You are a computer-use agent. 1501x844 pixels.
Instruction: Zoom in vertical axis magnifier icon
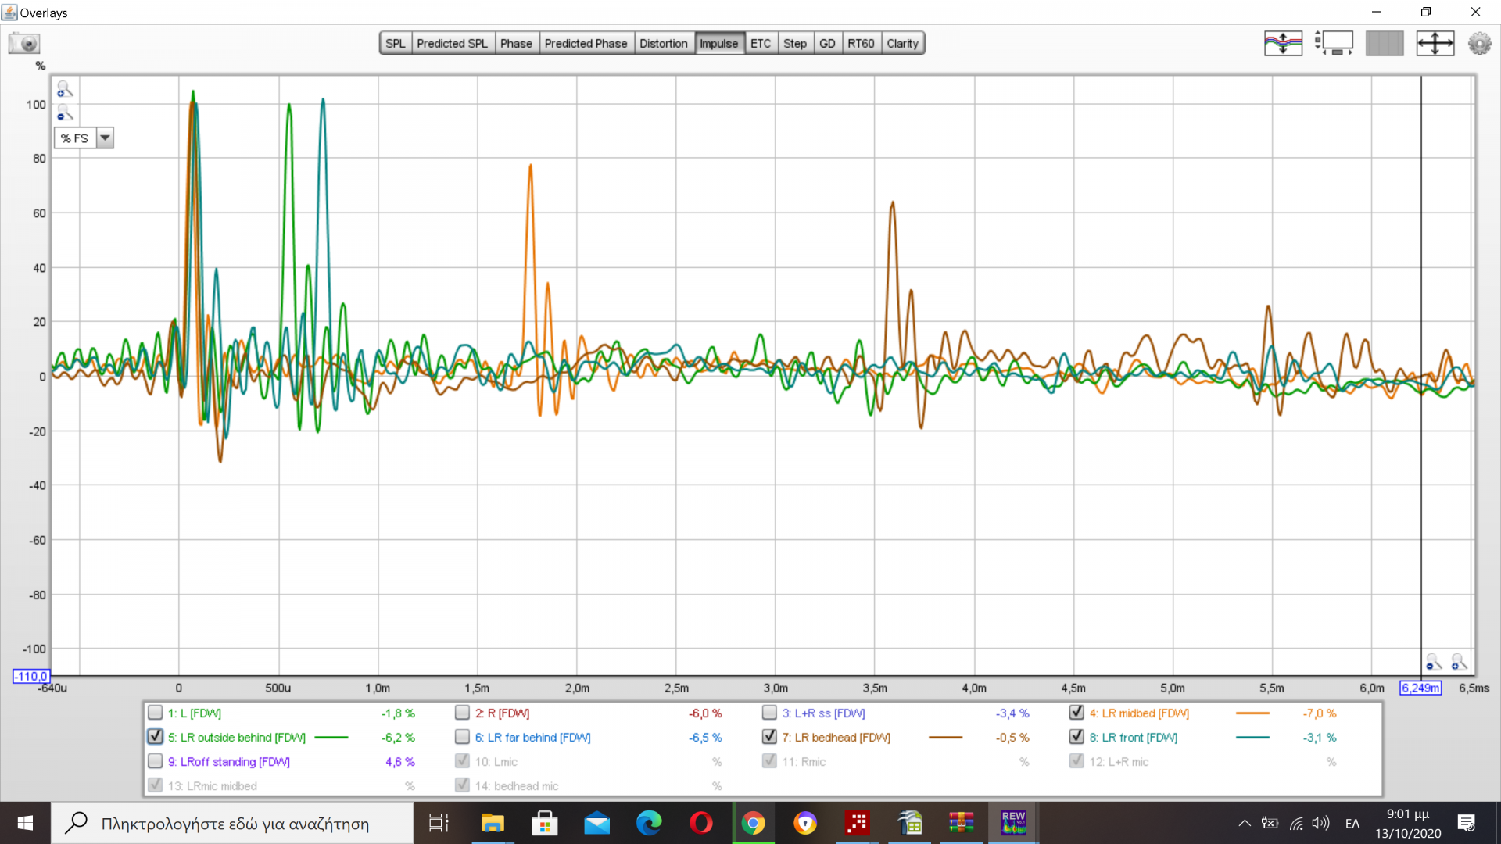[65, 89]
